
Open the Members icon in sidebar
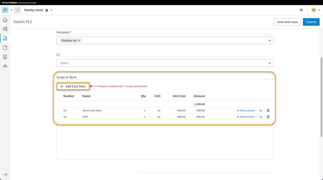click(x=5, y=66)
